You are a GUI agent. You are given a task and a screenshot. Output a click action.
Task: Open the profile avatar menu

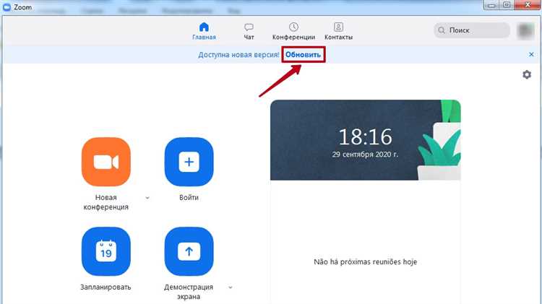[526, 30]
